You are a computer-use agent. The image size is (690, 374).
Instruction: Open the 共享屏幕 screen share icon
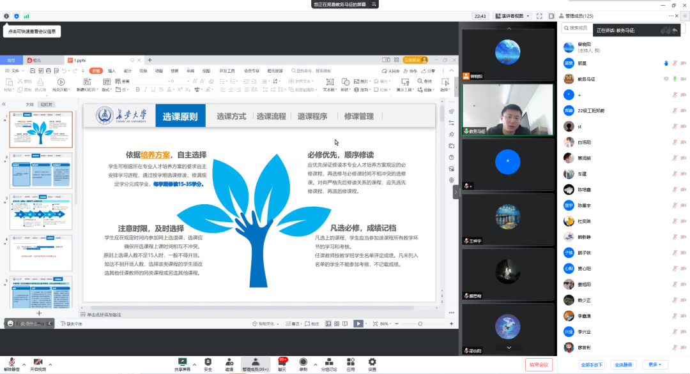[x=183, y=361]
